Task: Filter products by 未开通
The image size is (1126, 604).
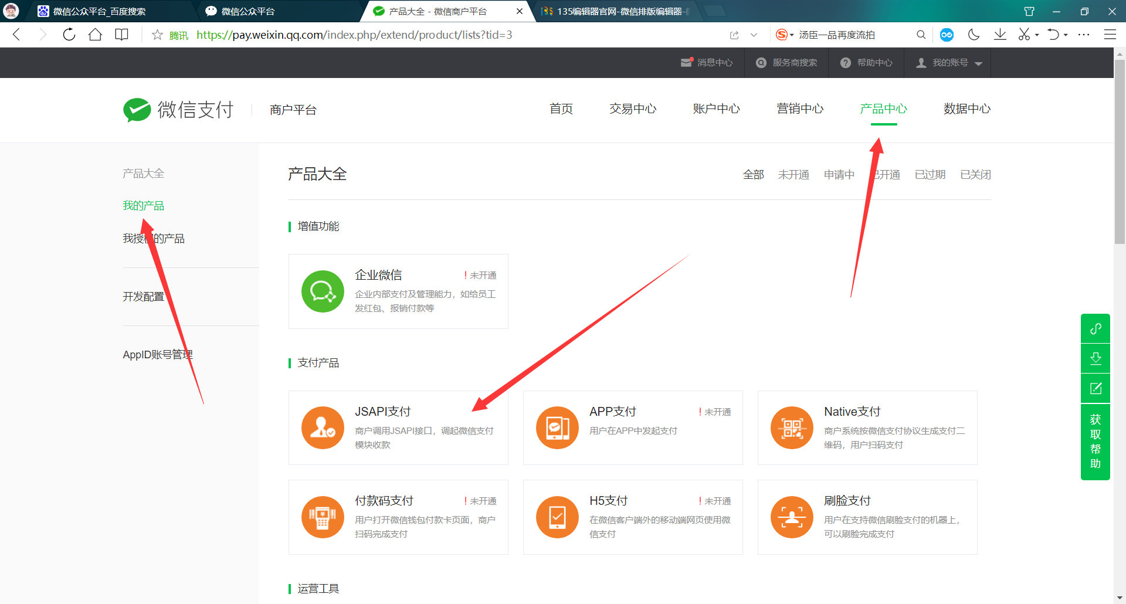Action: [793, 175]
